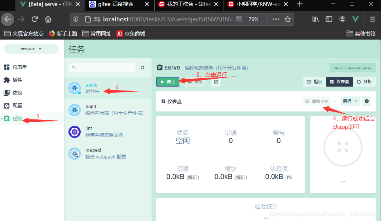This screenshot has height=221, width=381.
Task: Open the site information page icon
Action: coord(88,19)
